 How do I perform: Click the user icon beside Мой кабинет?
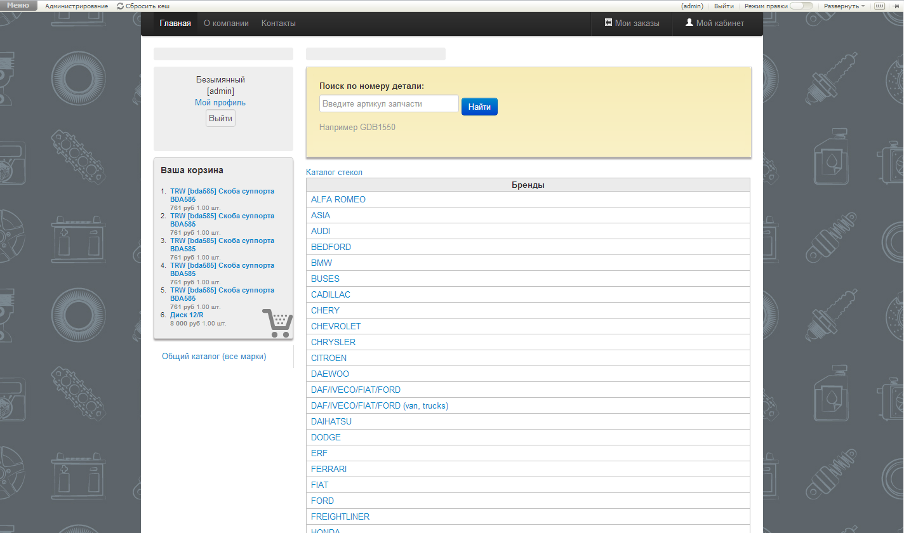click(689, 23)
